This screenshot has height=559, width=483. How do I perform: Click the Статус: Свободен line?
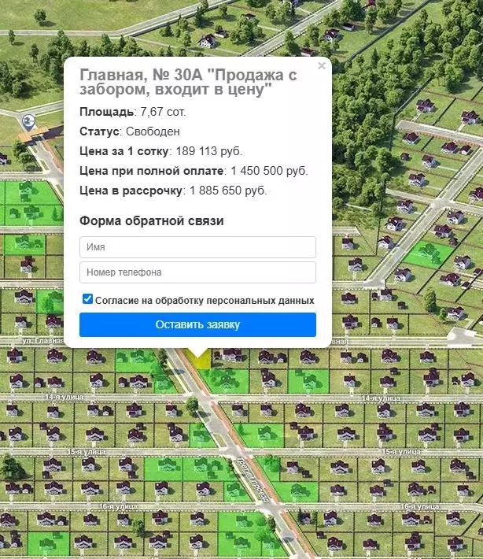point(130,131)
